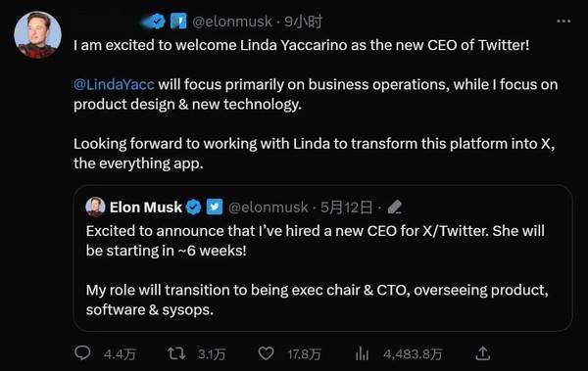Click the small avatar in quoted tweet

click(x=95, y=207)
